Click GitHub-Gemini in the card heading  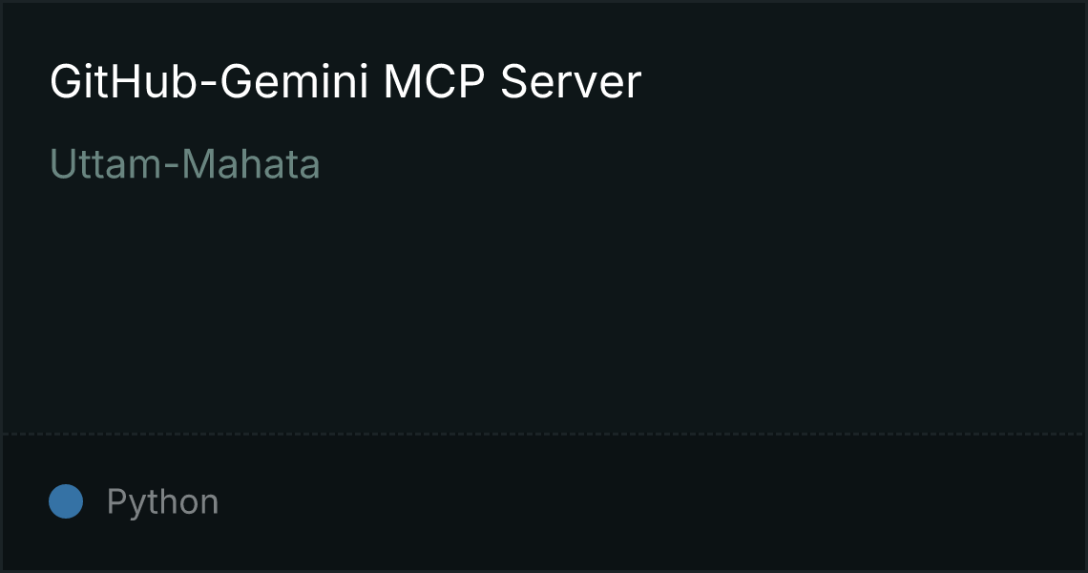point(209,82)
